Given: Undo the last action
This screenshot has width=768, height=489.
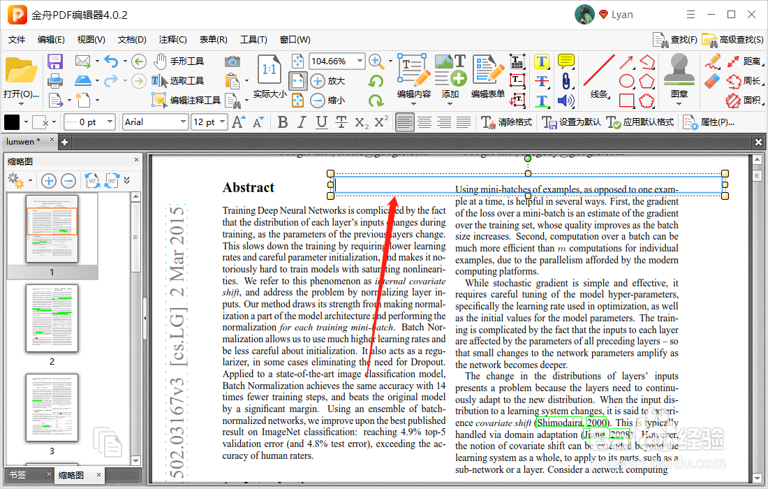Looking at the screenshot, I should tap(111, 61).
